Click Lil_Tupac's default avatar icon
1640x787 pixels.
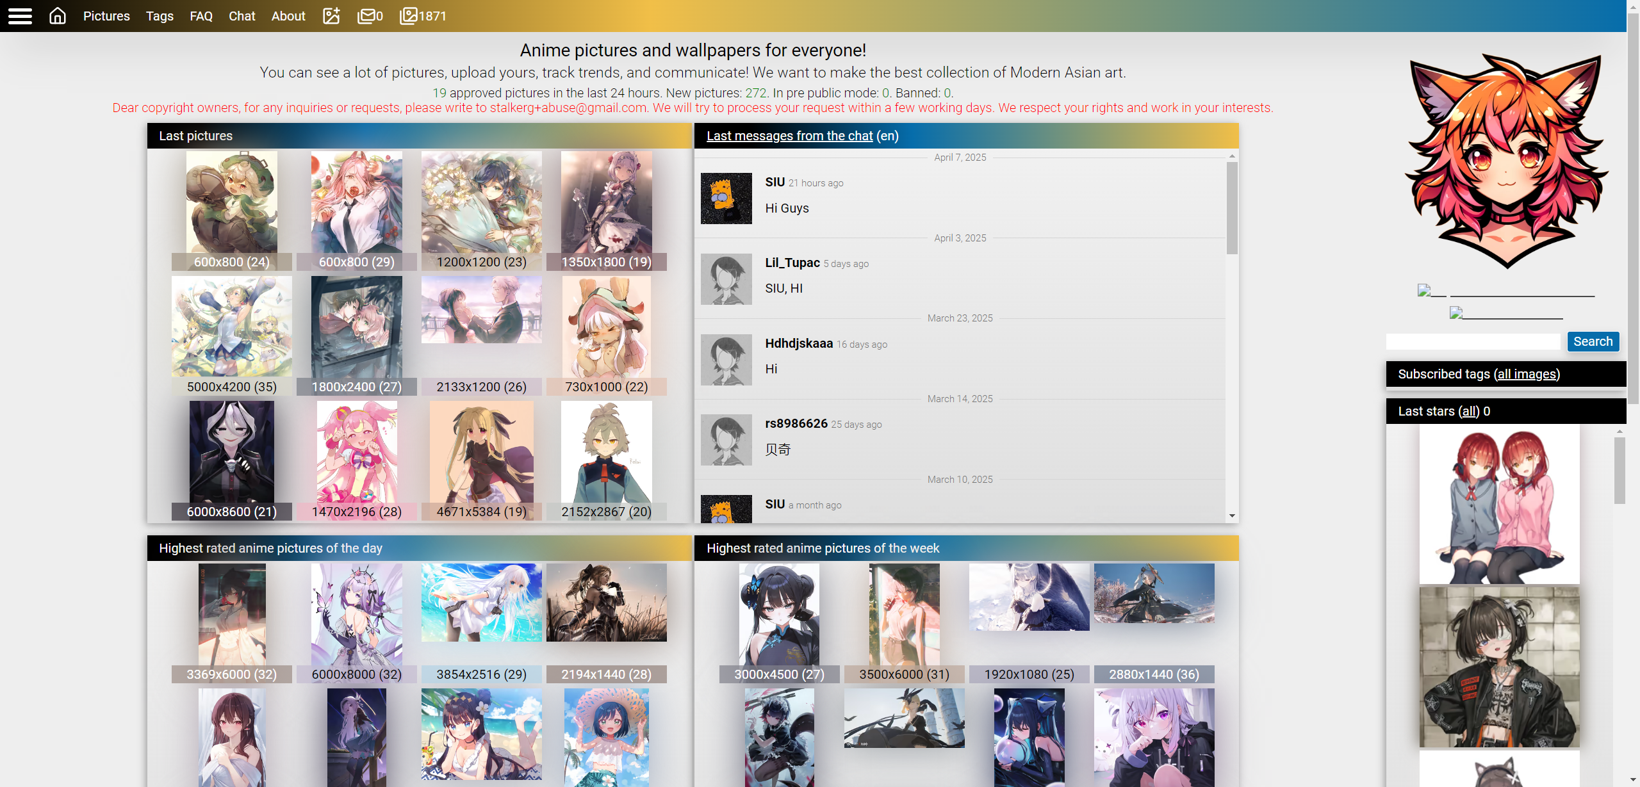(x=726, y=279)
